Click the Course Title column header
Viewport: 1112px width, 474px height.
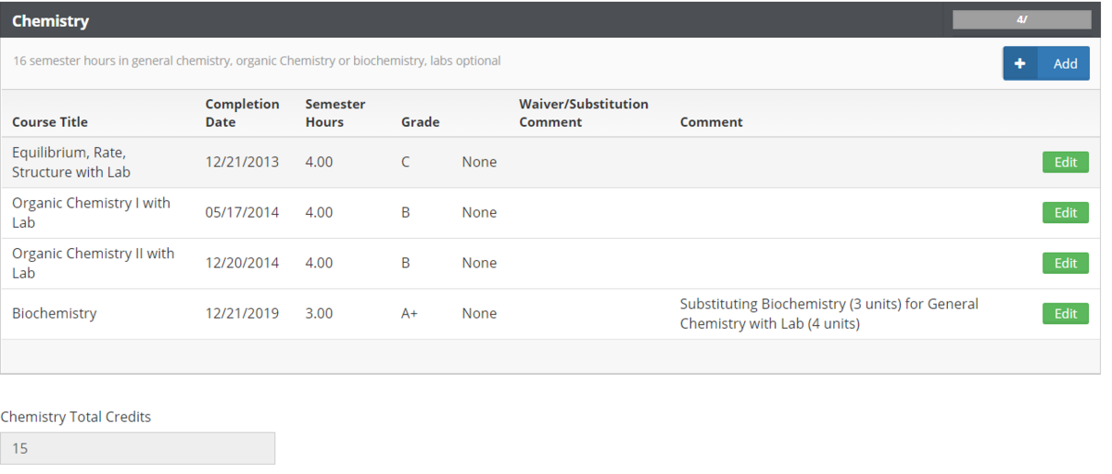50,122
